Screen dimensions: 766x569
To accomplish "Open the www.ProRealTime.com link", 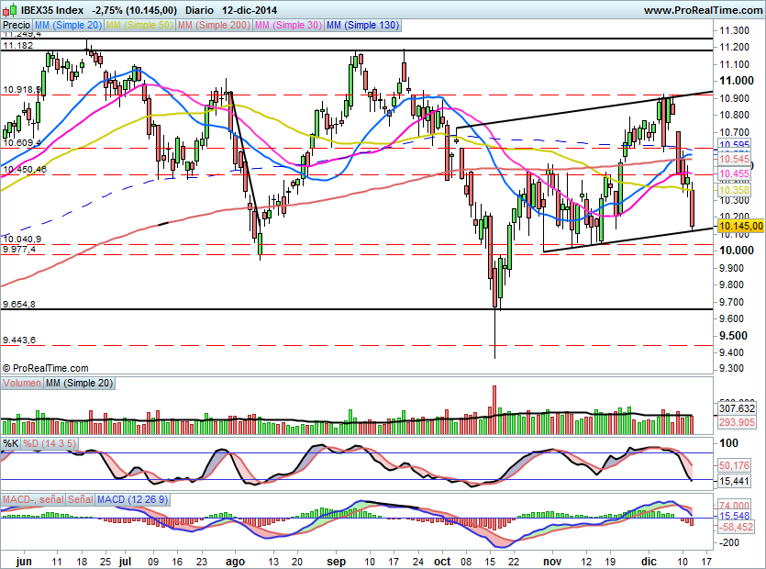I will [703, 10].
